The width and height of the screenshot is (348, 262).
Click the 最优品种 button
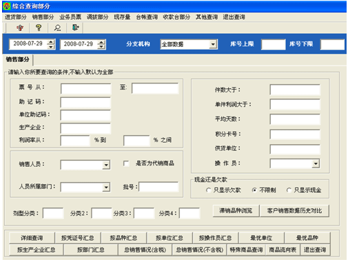pyautogui.click(x=307, y=238)
